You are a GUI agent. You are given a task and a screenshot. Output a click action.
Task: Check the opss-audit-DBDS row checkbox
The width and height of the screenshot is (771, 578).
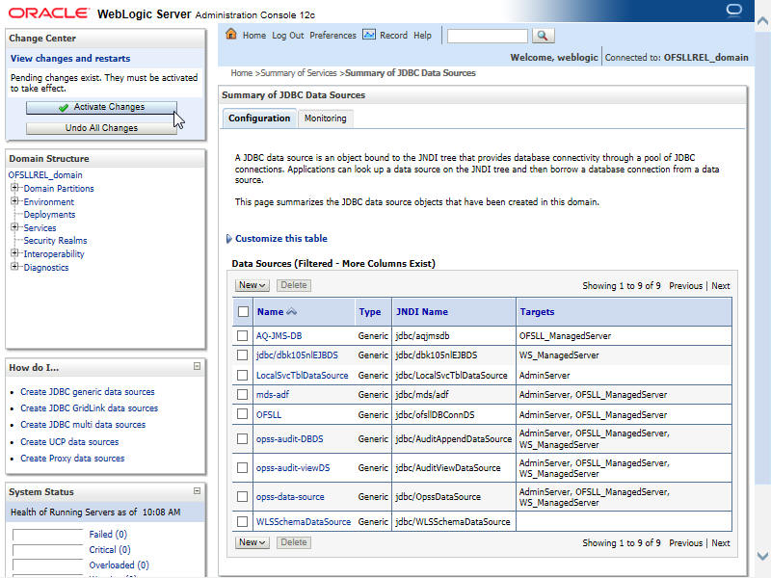242,438
